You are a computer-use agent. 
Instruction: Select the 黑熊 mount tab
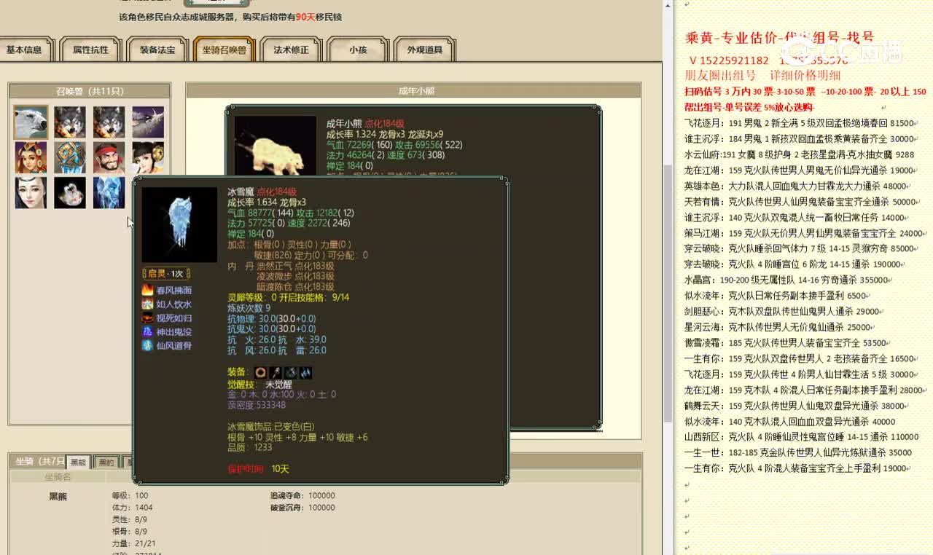click(x=78, y=462)
